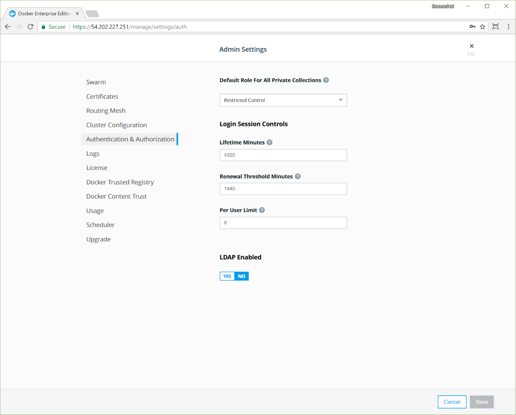Select Docker Trusted Registry in sidebar
This screenshot has width=516, height=415.
(x=120, y=182)
